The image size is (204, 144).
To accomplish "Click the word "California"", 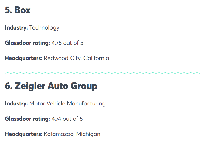I will point(96,58).
